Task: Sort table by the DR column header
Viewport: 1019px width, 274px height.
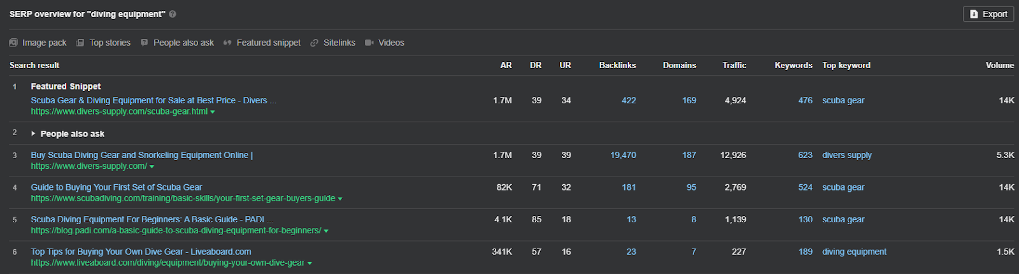Action: click(x=536, y=65)
